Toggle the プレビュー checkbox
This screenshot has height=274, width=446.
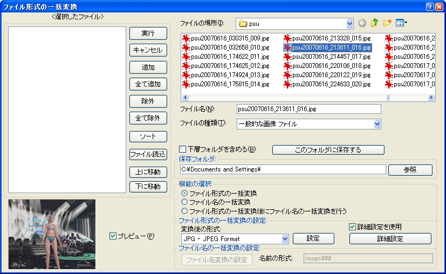[112, 236]
